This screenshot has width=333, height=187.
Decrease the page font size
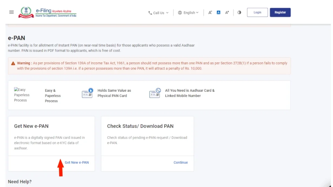[x=210, y=13]
